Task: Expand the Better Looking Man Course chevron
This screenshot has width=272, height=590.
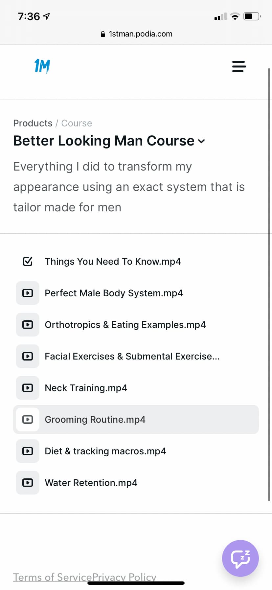Action: click(x=201, y=142)
